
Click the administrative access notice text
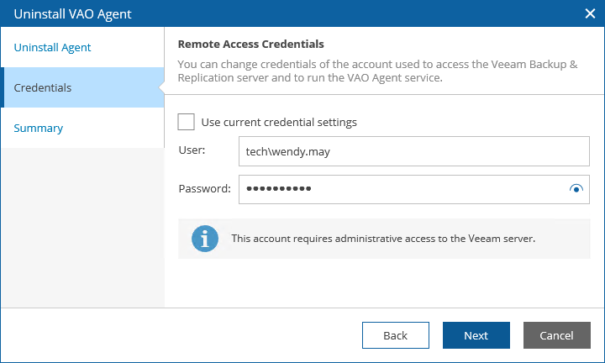point(383,238)
